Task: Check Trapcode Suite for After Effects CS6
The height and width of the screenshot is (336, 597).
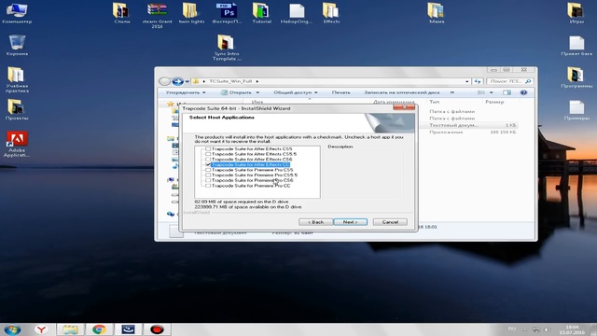Action: pyautogui.click(x=208, y=160)
